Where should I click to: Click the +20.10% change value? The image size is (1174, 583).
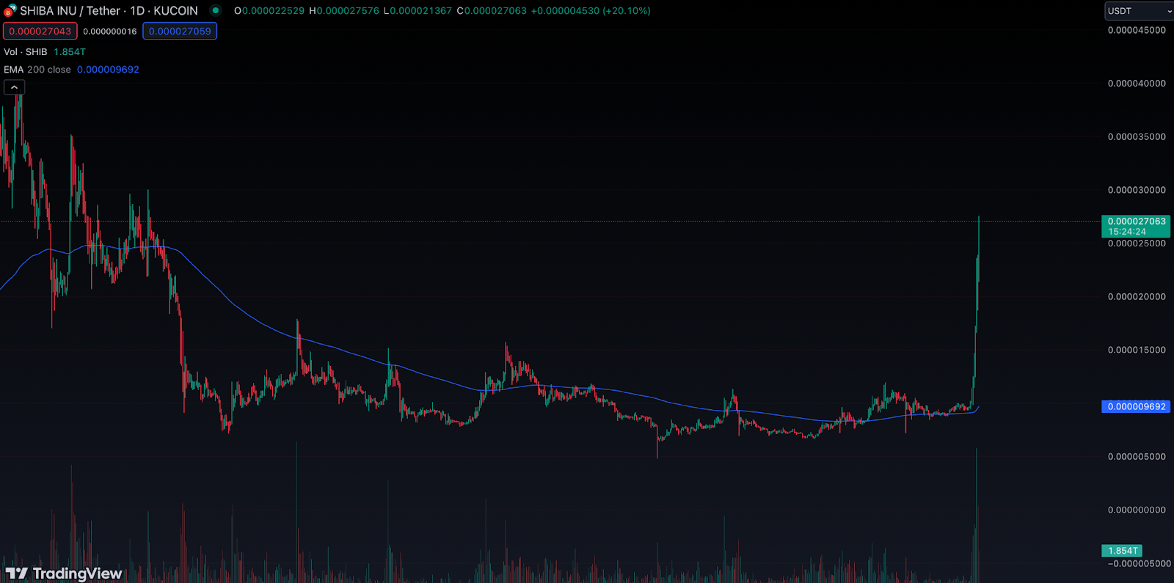[627, 11]
